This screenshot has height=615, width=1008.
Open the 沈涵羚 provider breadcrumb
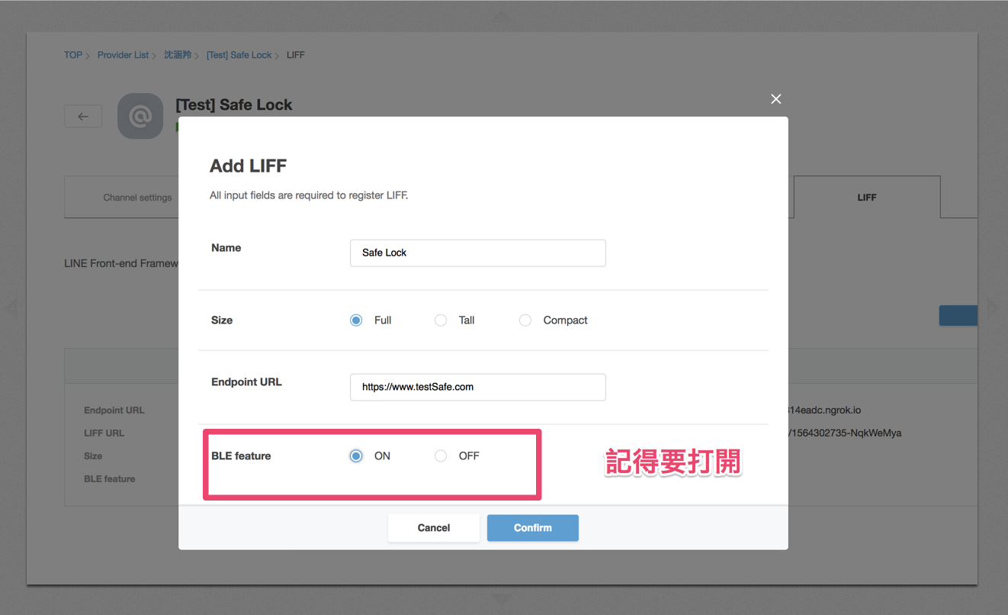[x=178, y=55]
